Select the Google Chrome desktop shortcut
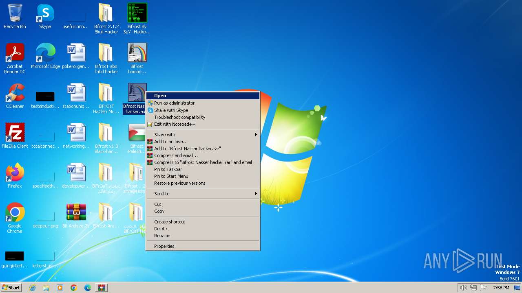 [15, 218]
